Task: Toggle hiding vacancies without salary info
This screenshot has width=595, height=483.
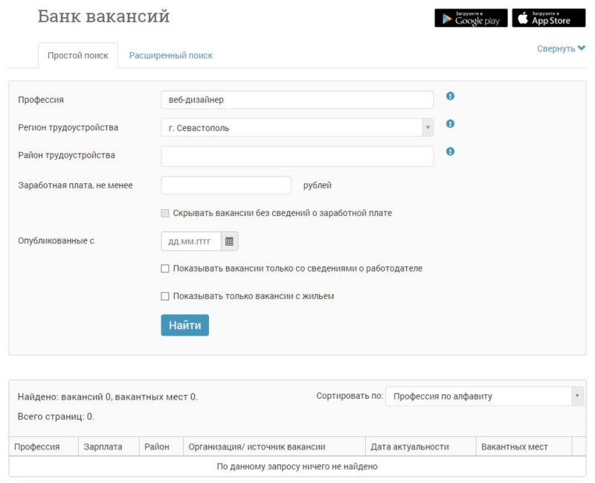Action: (x=165, y=214)
